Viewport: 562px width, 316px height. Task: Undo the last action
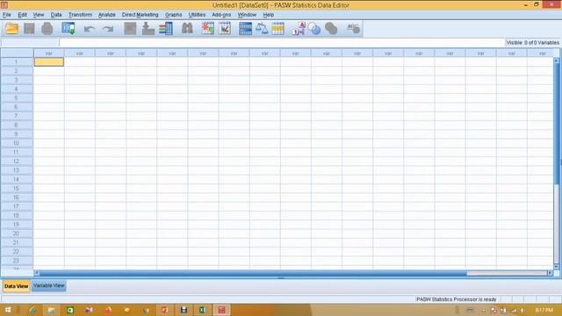pos(90,29)
